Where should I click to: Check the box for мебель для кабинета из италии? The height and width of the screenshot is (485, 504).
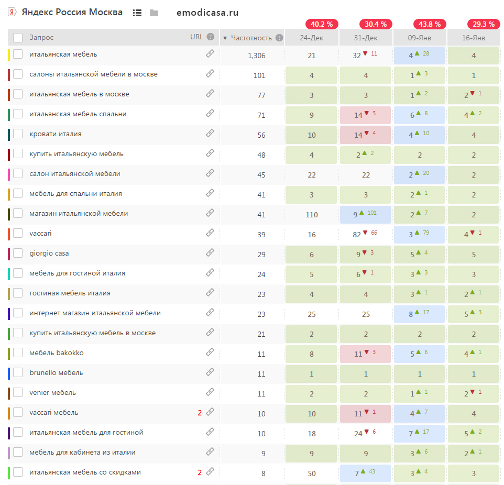(x=18, y=453)
